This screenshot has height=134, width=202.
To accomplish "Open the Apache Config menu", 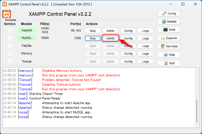I will pyautogui.click(x=128, y=31).
